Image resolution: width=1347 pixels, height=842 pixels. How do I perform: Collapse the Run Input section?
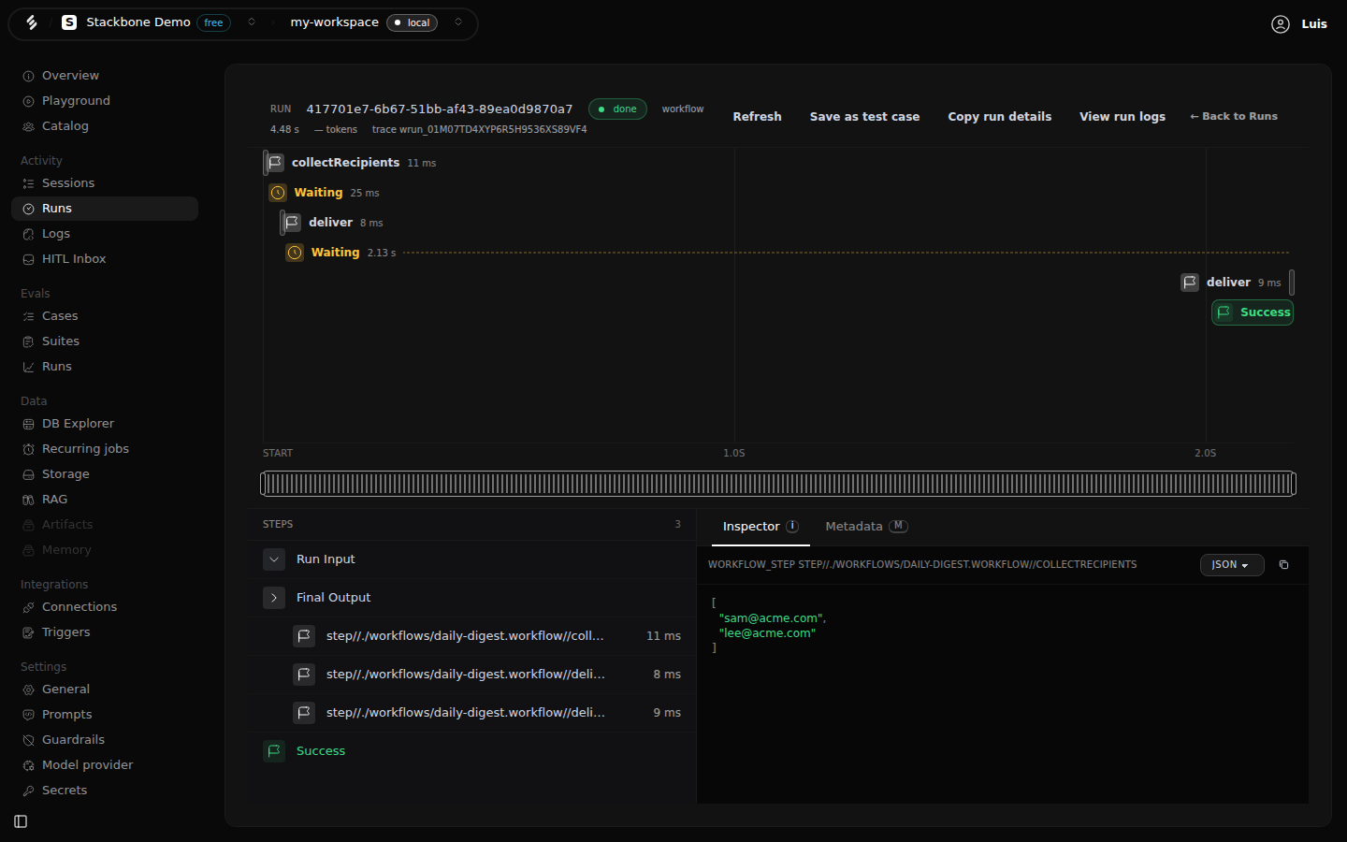[274, 559]
